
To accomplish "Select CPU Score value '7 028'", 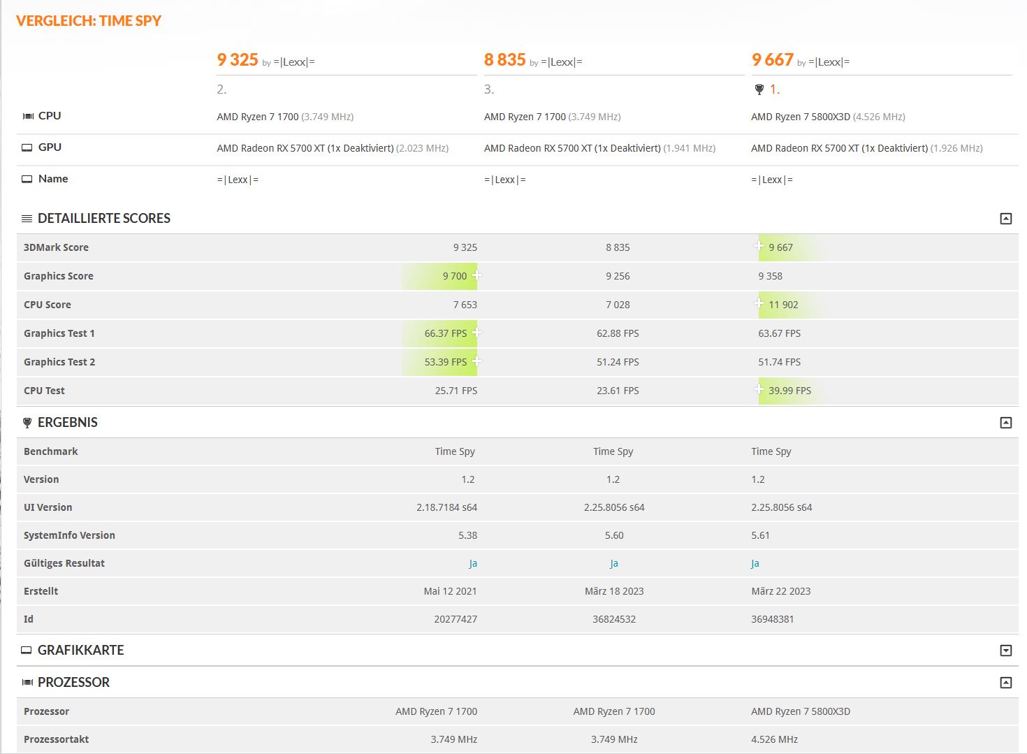I will (618, 305).
